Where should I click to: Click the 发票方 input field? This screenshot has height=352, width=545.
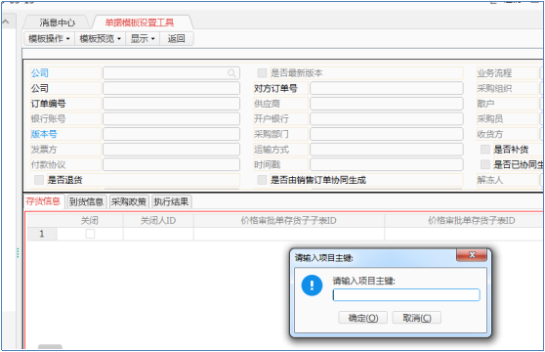pyautogui.click(x=171, y=150)
